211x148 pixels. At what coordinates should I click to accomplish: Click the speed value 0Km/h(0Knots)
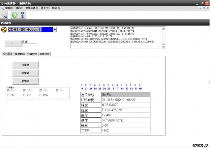126,120
